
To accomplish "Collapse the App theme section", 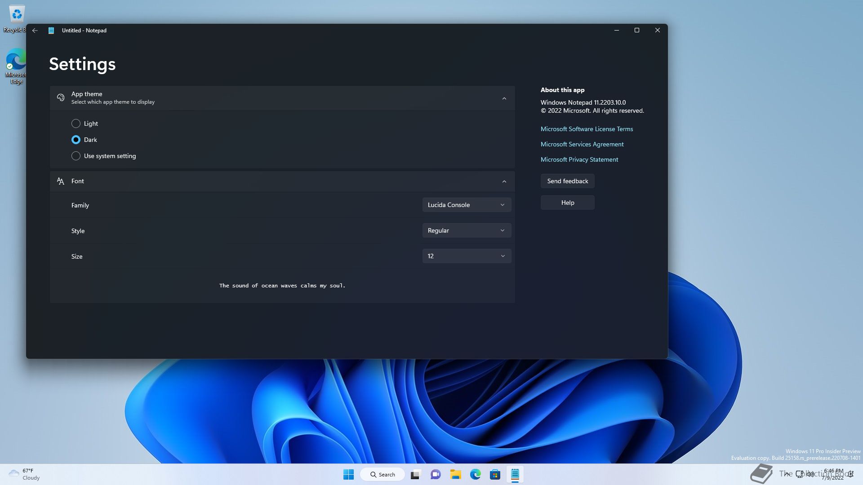I will (504, 98).
